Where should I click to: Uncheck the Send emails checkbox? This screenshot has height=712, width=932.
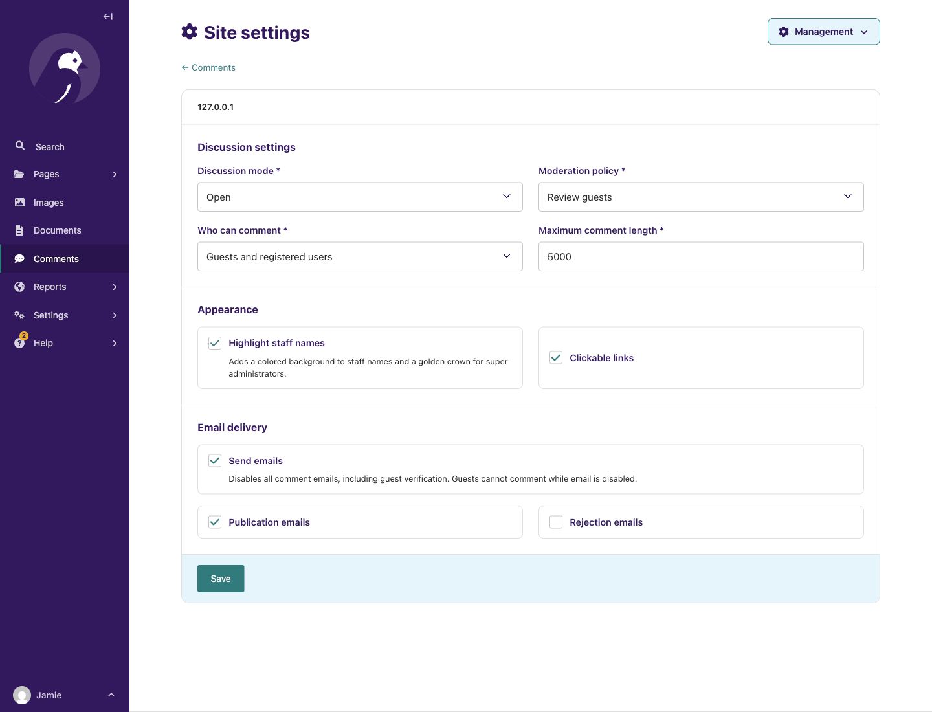pos(215,460)
